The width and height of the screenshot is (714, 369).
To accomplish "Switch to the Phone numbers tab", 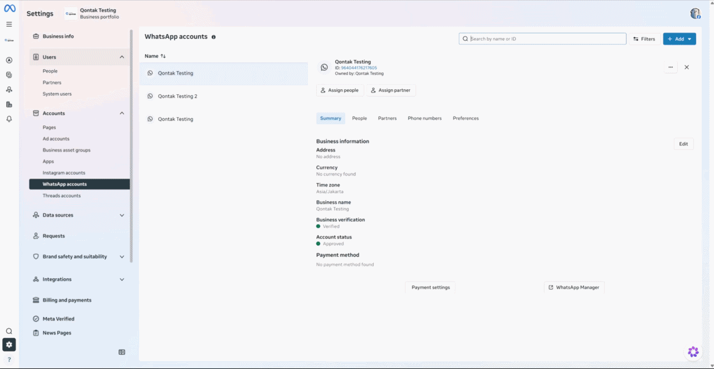I will click(x=424, y=118).
